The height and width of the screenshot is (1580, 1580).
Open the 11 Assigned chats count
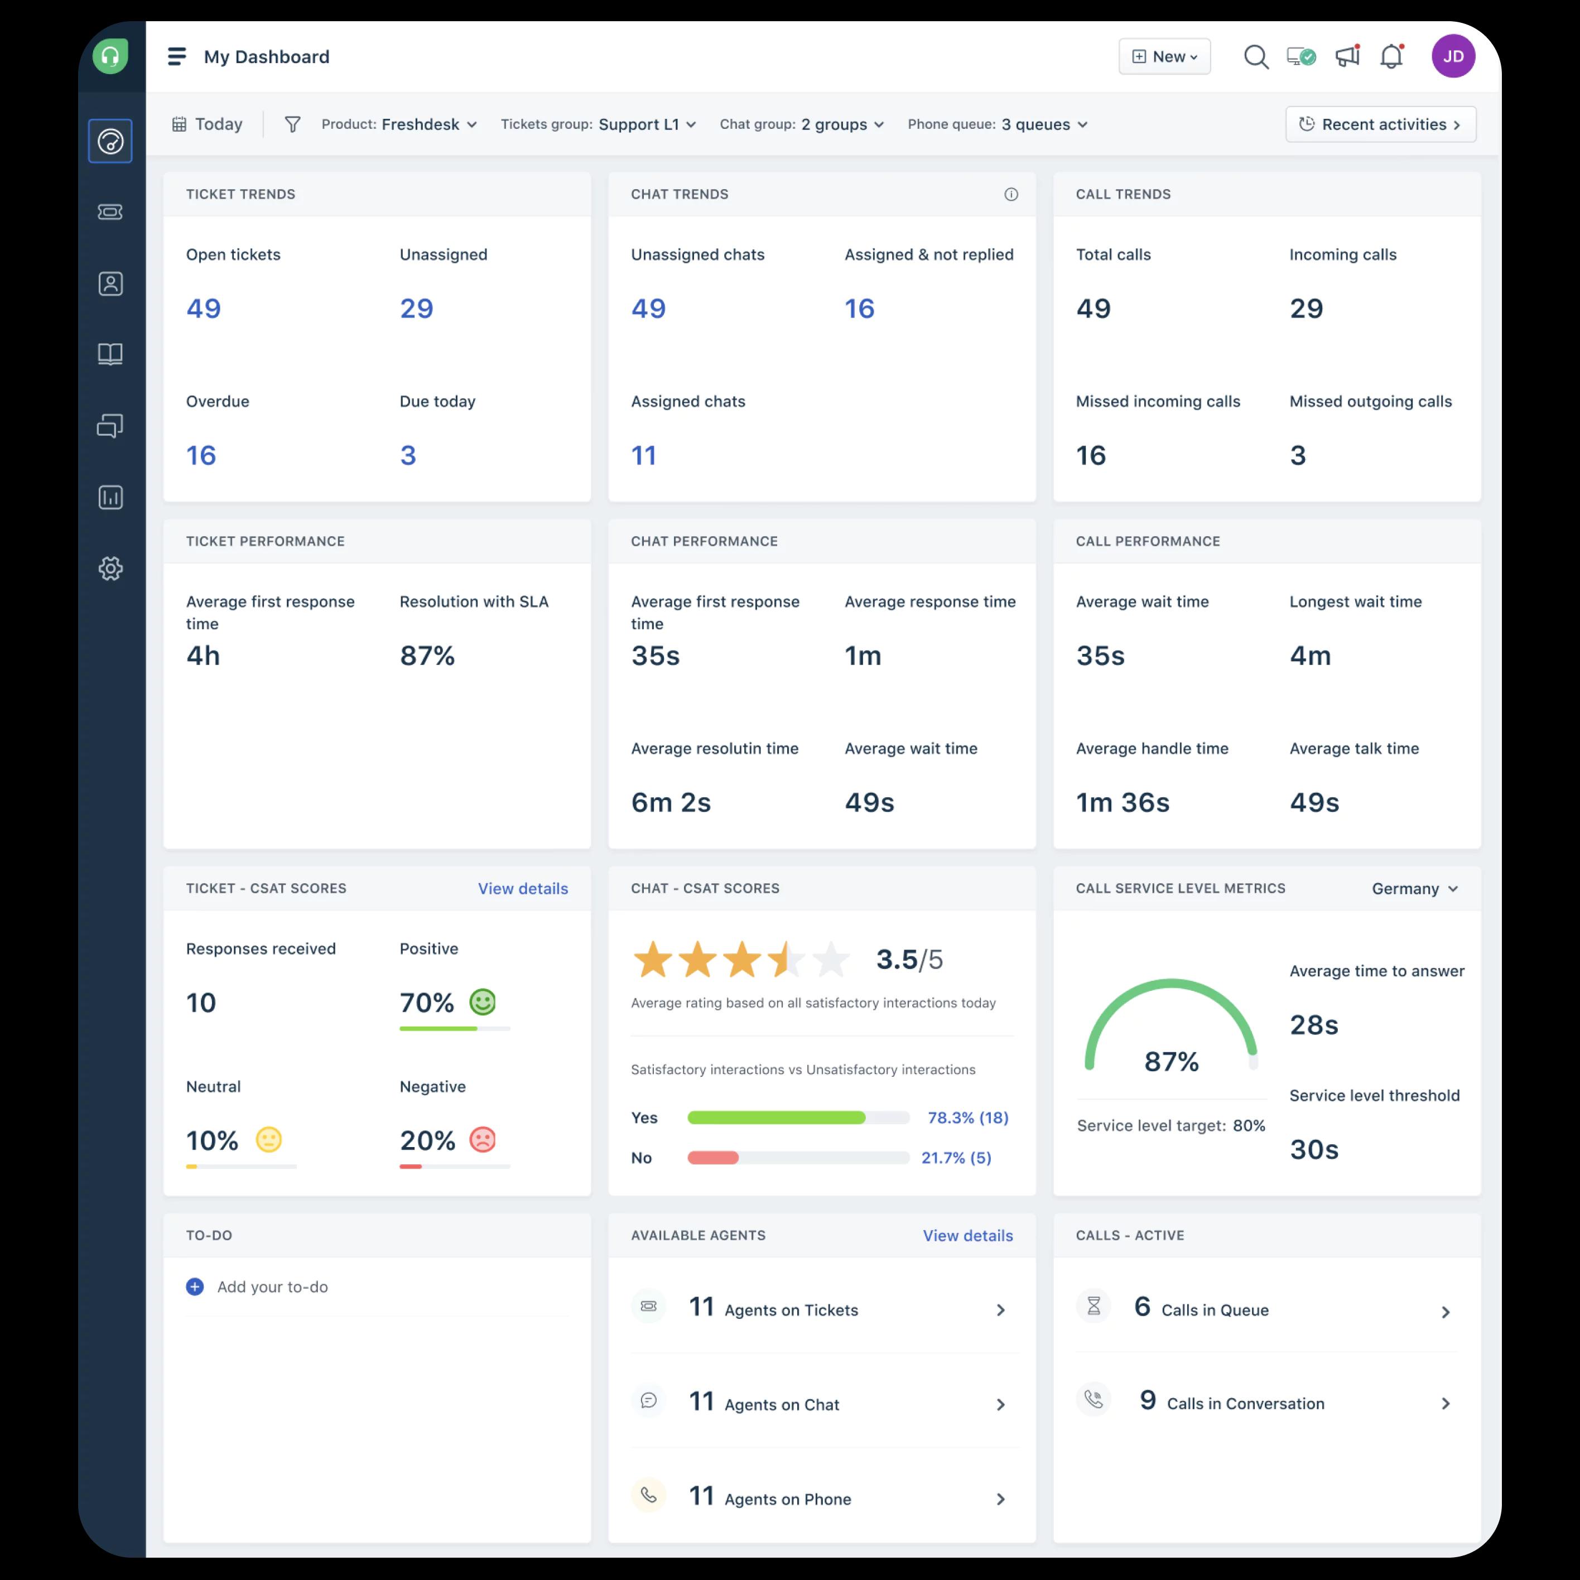pos(644,455)
